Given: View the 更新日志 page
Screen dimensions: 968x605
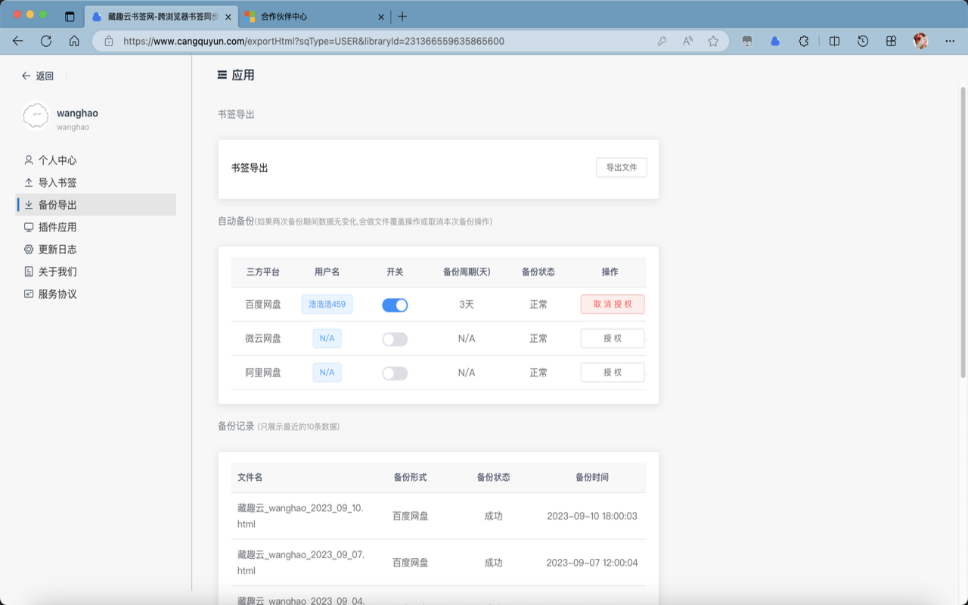Looking at the screenshot, I should click(x=57, y=248).
